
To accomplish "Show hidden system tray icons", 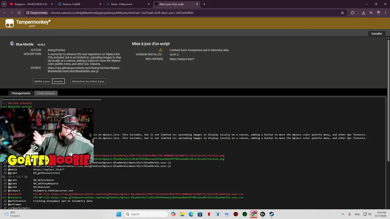I will pyautogui.click(x=343, y=214).
